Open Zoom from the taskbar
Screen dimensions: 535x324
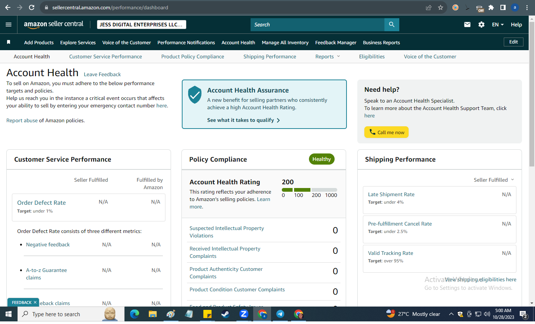click(244, 314)
